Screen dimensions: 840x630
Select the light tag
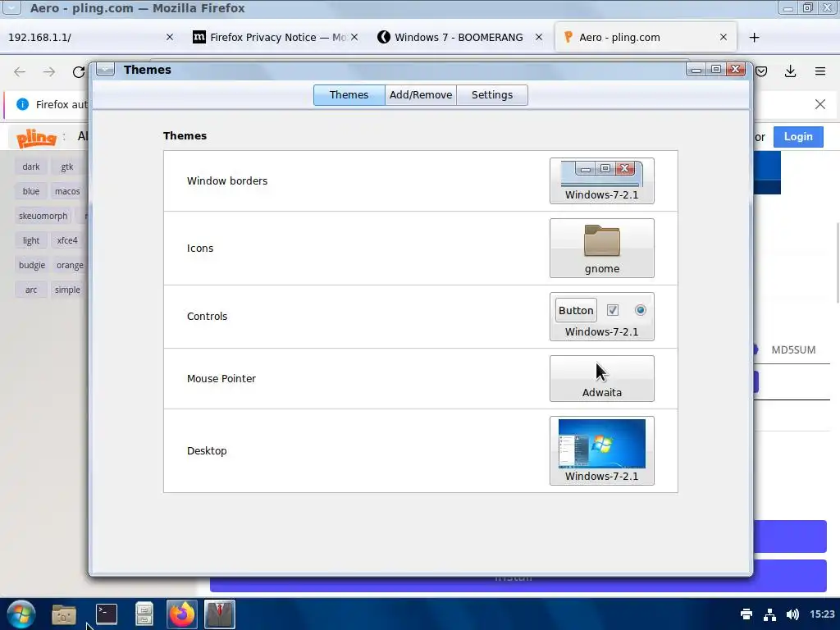[x=31, y=240]
